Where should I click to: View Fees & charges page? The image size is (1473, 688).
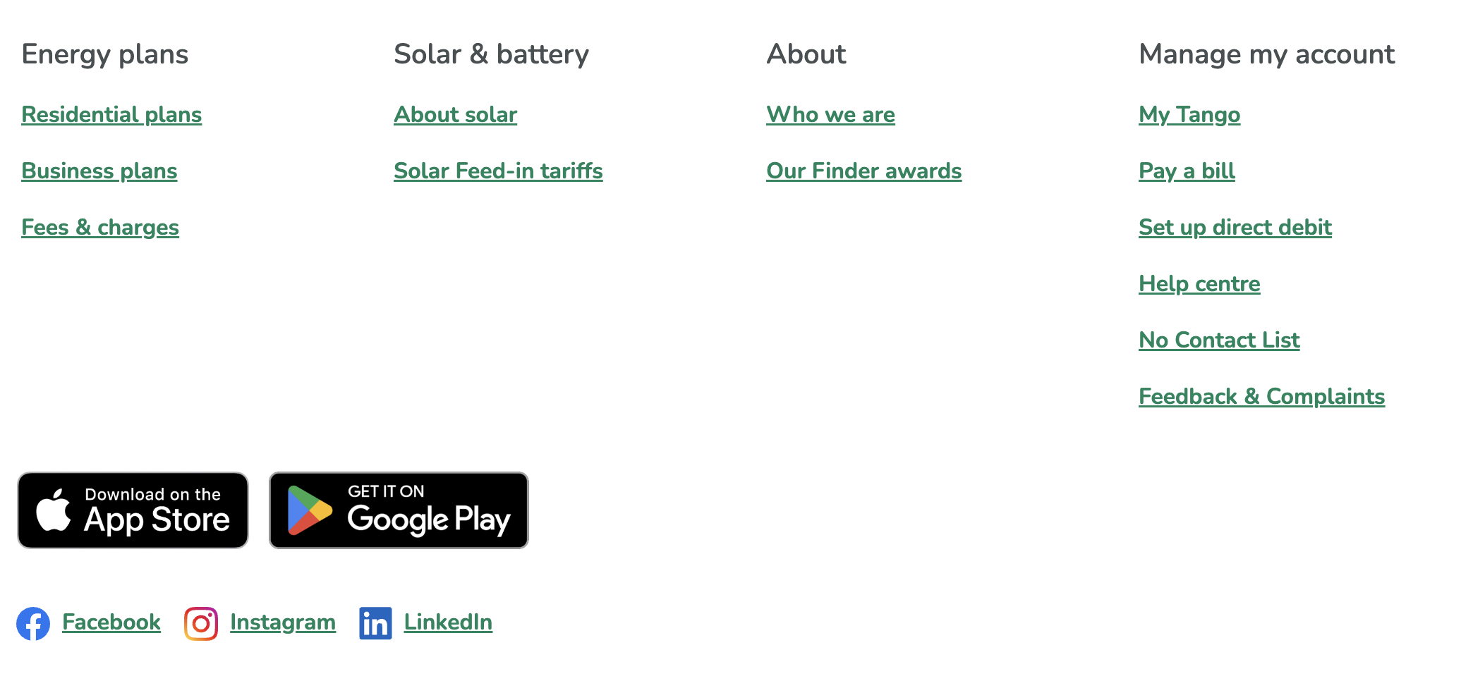(x=100, y=228)
